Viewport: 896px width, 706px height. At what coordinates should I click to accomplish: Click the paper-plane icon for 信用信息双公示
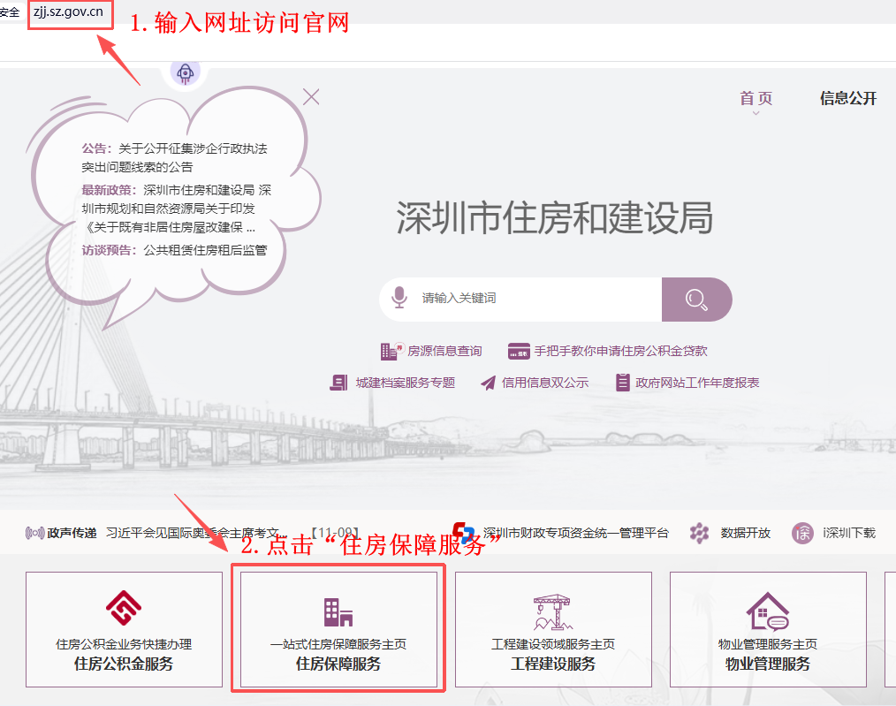(487, 382)
